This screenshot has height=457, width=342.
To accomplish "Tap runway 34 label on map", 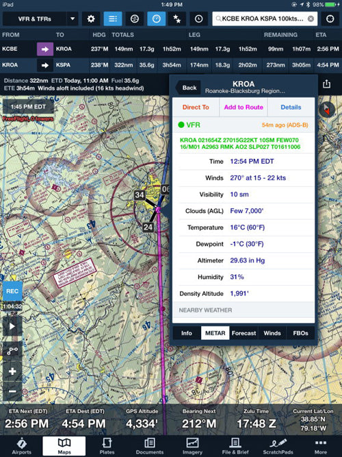I will click(140, 195).
